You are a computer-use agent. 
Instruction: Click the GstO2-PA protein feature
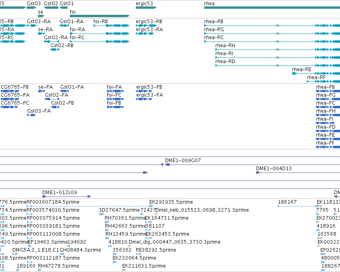[x=52, y=99]
